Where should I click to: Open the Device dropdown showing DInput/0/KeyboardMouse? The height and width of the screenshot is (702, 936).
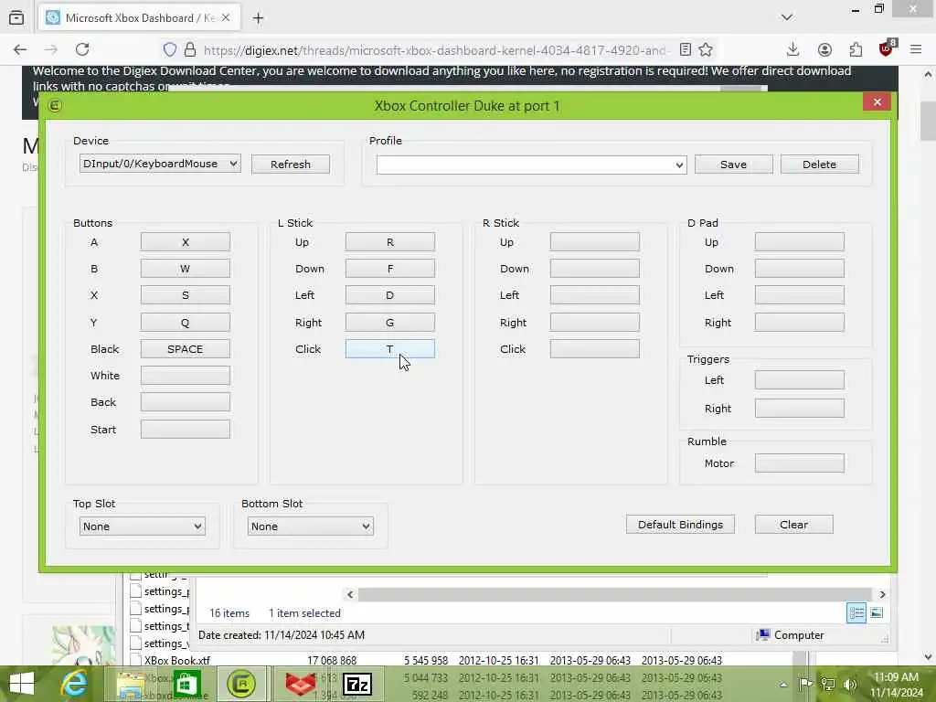click(160, 164)
